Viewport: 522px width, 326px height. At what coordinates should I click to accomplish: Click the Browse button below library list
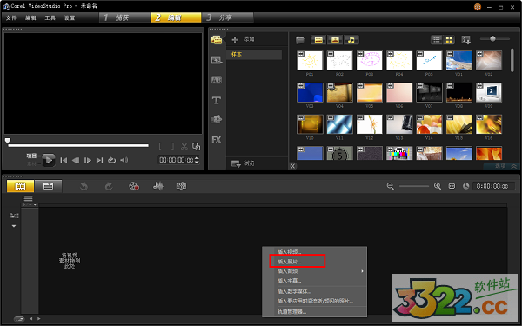pyautogui.click(x=244, y=163)
